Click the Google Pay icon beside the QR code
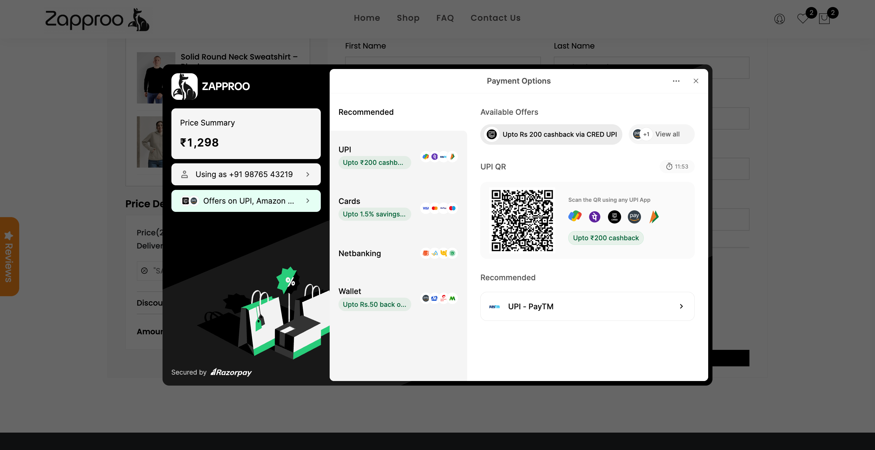875x450 pixels. click(575, 216)
